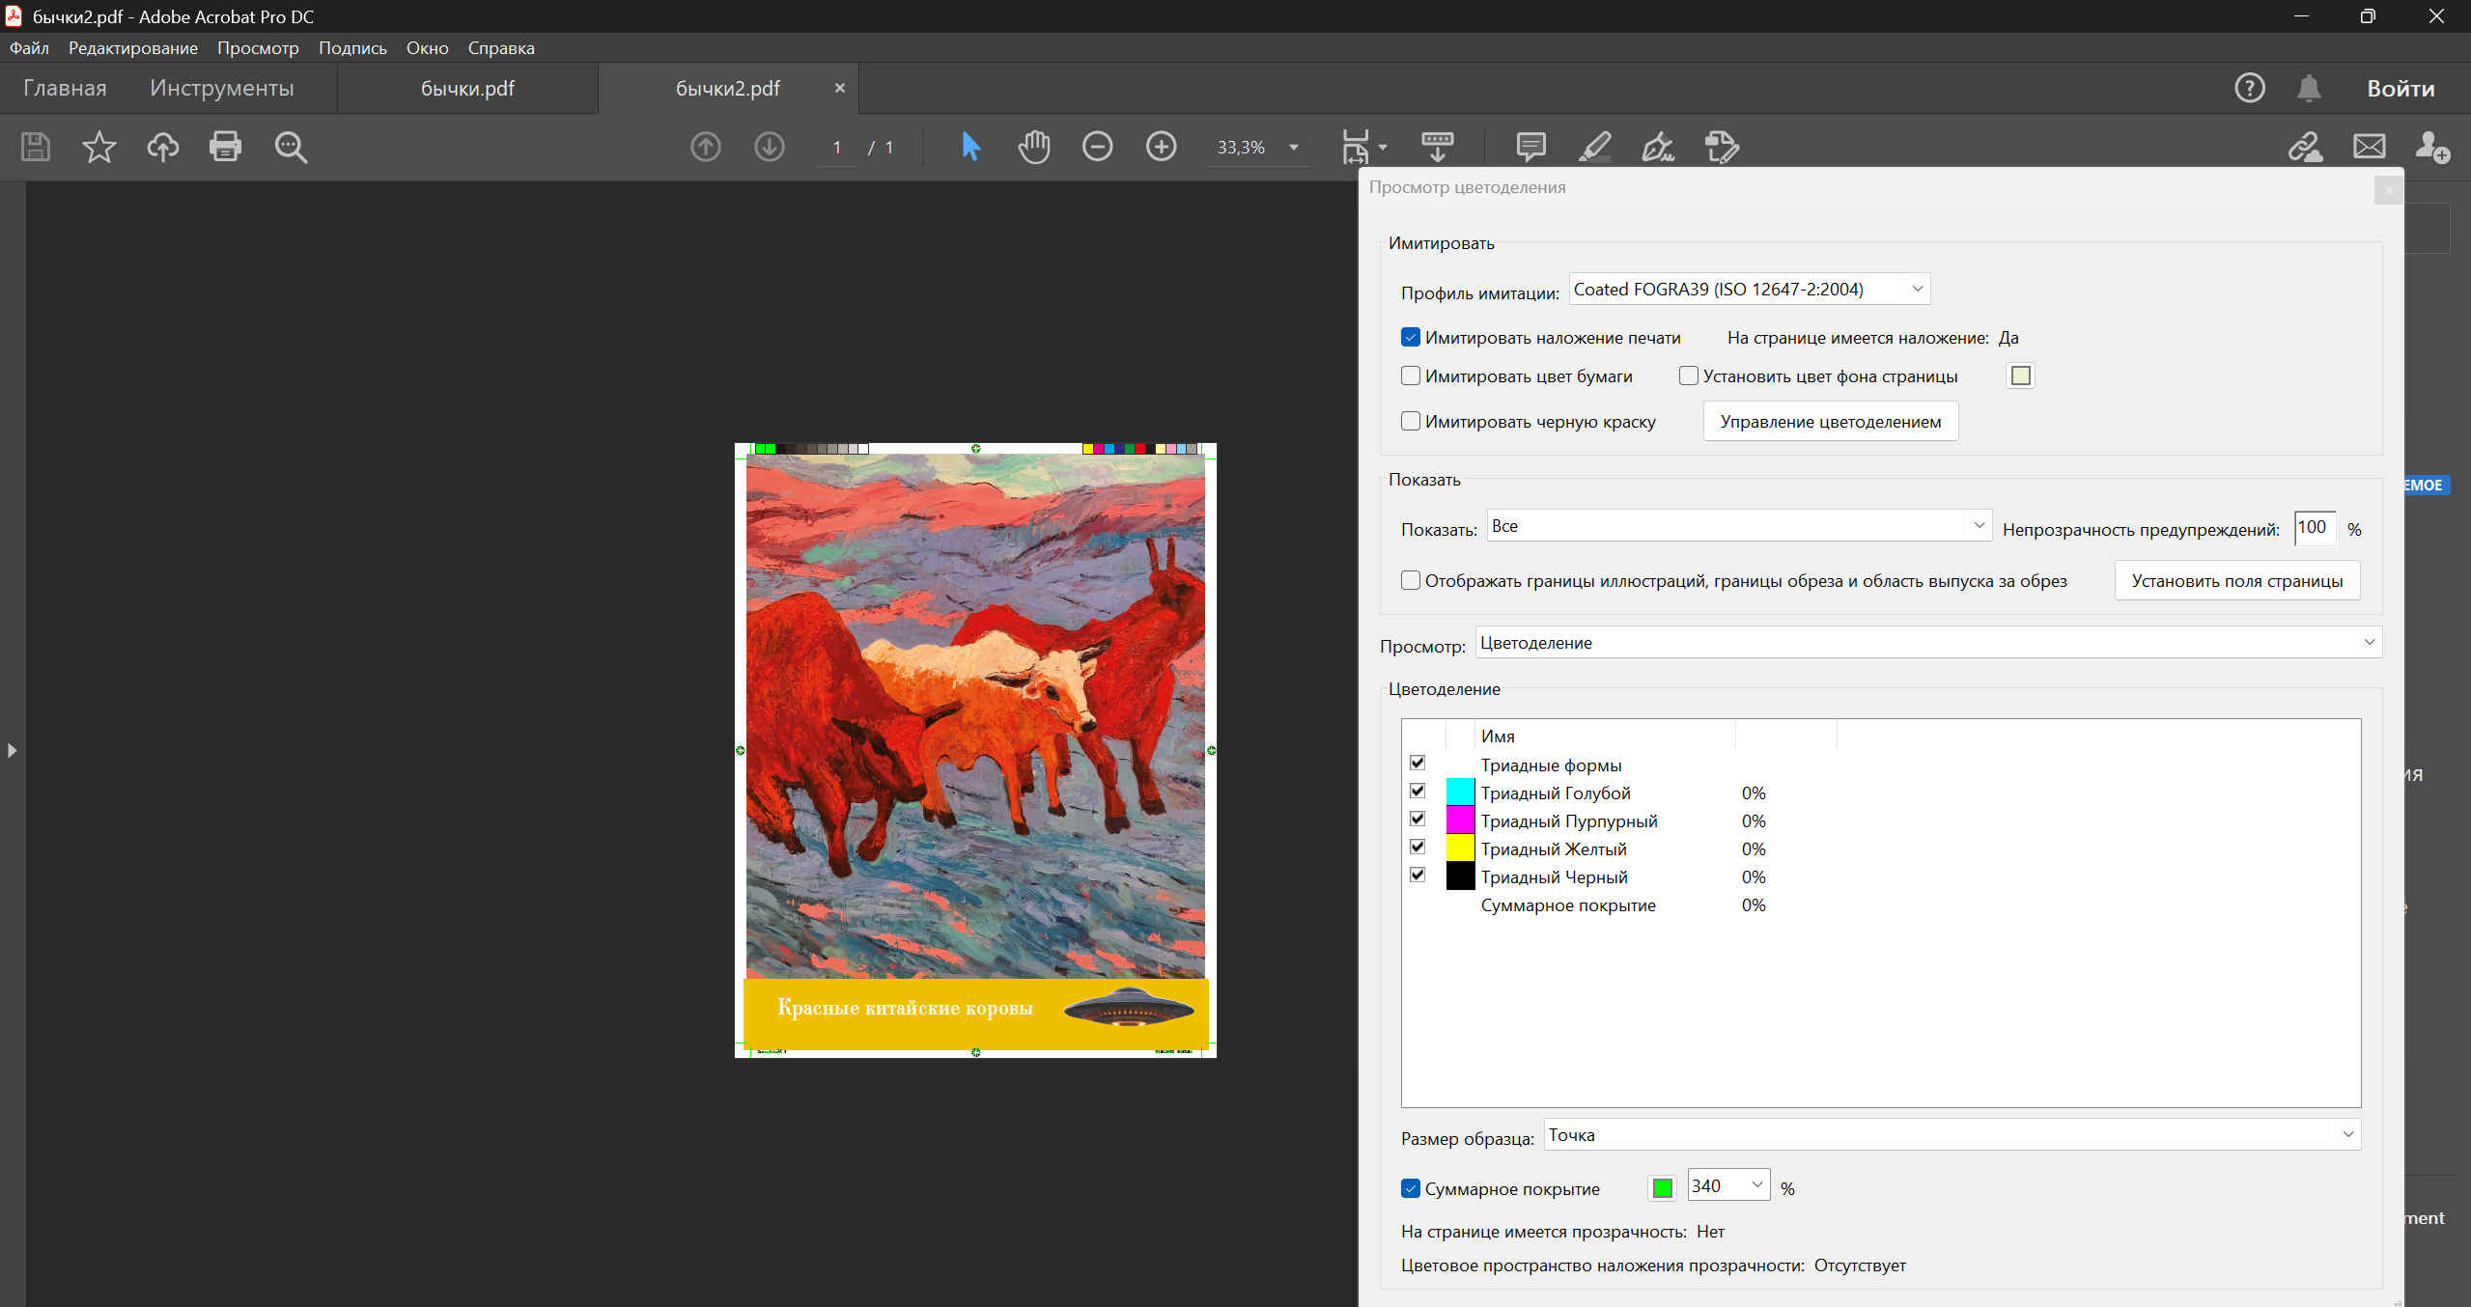Add document to favorites with star icon
This screenshot has height=1307, width=2471.
98,147
